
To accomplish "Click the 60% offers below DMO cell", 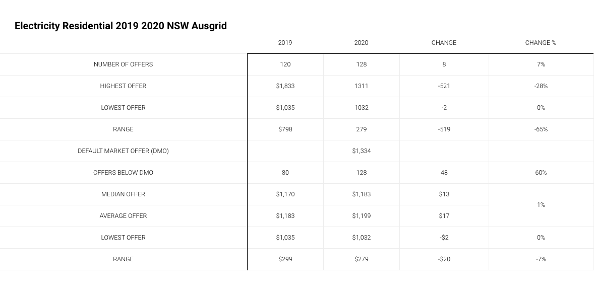I will tap(541, 173).
